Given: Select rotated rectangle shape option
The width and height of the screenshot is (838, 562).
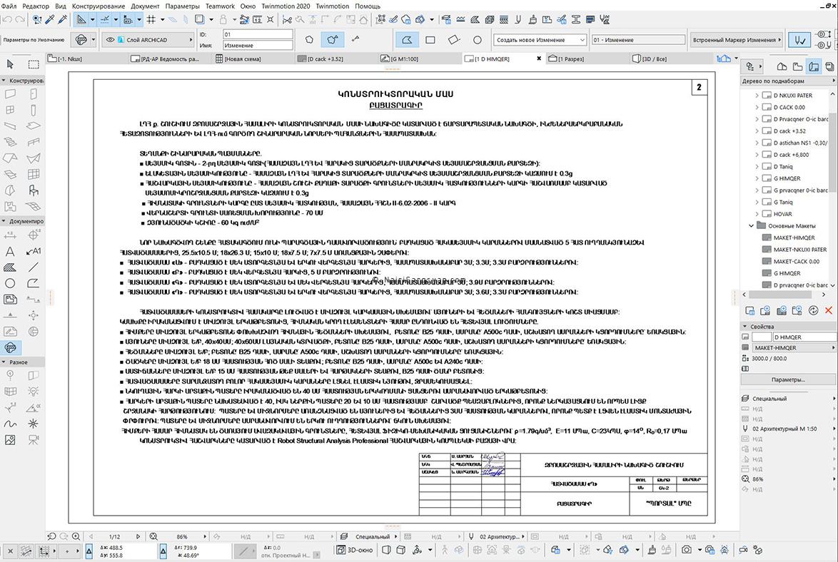Looking at the screenshot, I should 454,40.
